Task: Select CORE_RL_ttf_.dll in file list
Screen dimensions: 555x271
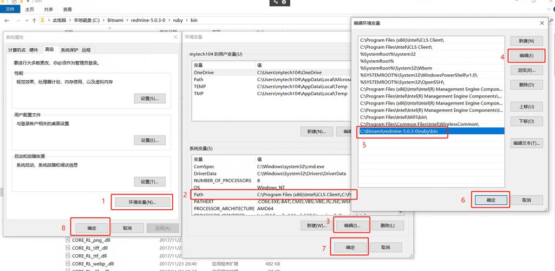Action: [x=89, y=256]
